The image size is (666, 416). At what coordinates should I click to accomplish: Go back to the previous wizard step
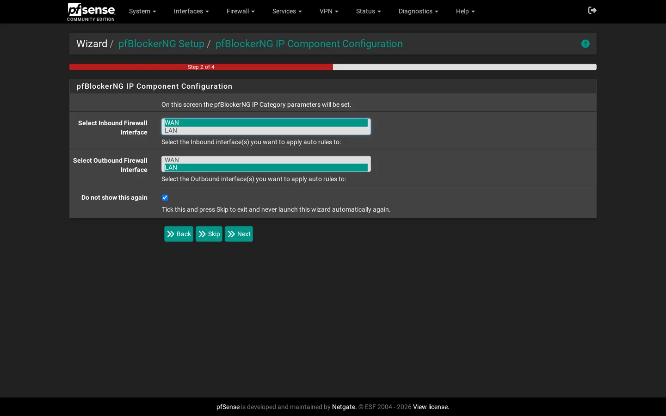179,234
